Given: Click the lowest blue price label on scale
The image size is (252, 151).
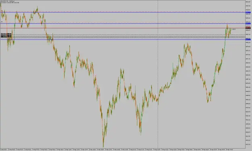Looking at the screenshot, I should tap(248, 39).
